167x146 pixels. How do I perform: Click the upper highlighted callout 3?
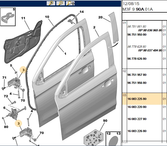(x=23, y=70)
